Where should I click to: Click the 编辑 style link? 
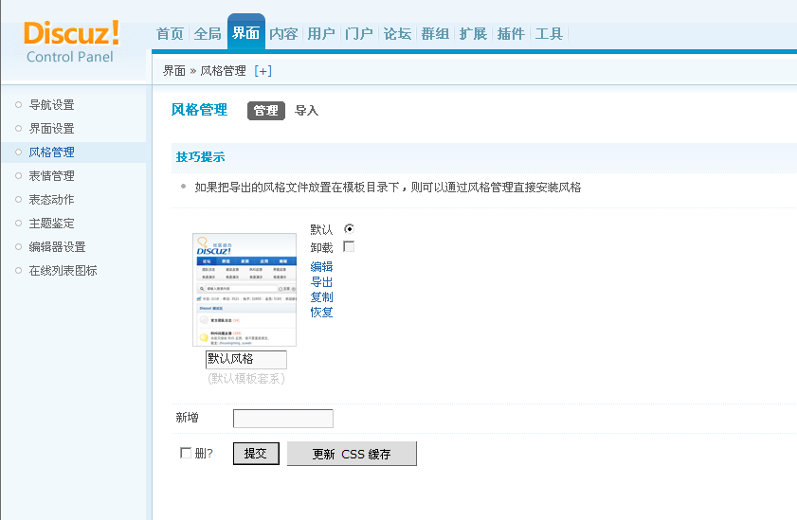[x=321, y=267]
